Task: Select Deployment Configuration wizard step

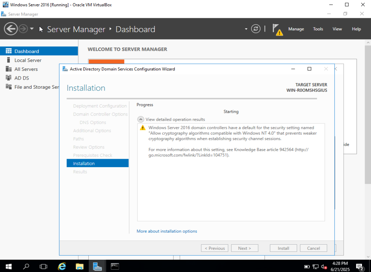Action: click(100, 106)
